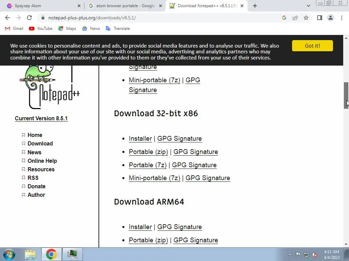
Task: Close the atom browser portable Google tab
Action: pyautogui.click(x=161, y=6)
